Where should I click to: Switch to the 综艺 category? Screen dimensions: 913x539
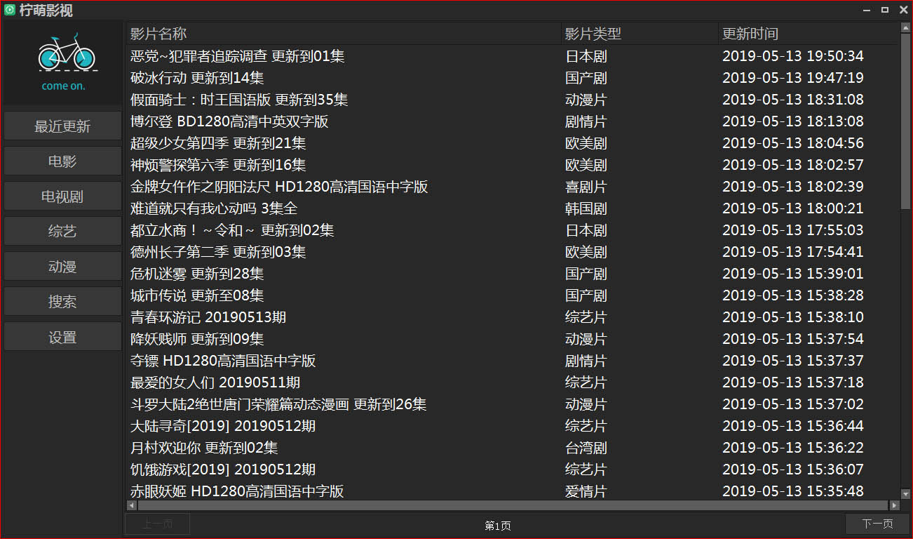62,231
